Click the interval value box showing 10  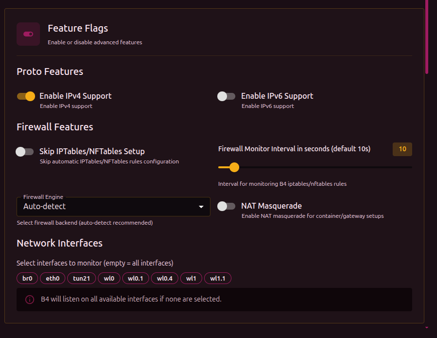(x=402, y=149)
